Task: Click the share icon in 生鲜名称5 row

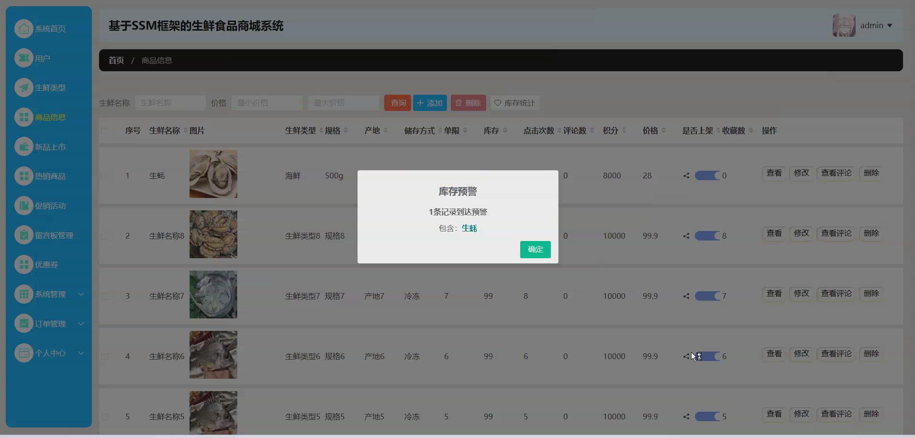Action: 686,416
